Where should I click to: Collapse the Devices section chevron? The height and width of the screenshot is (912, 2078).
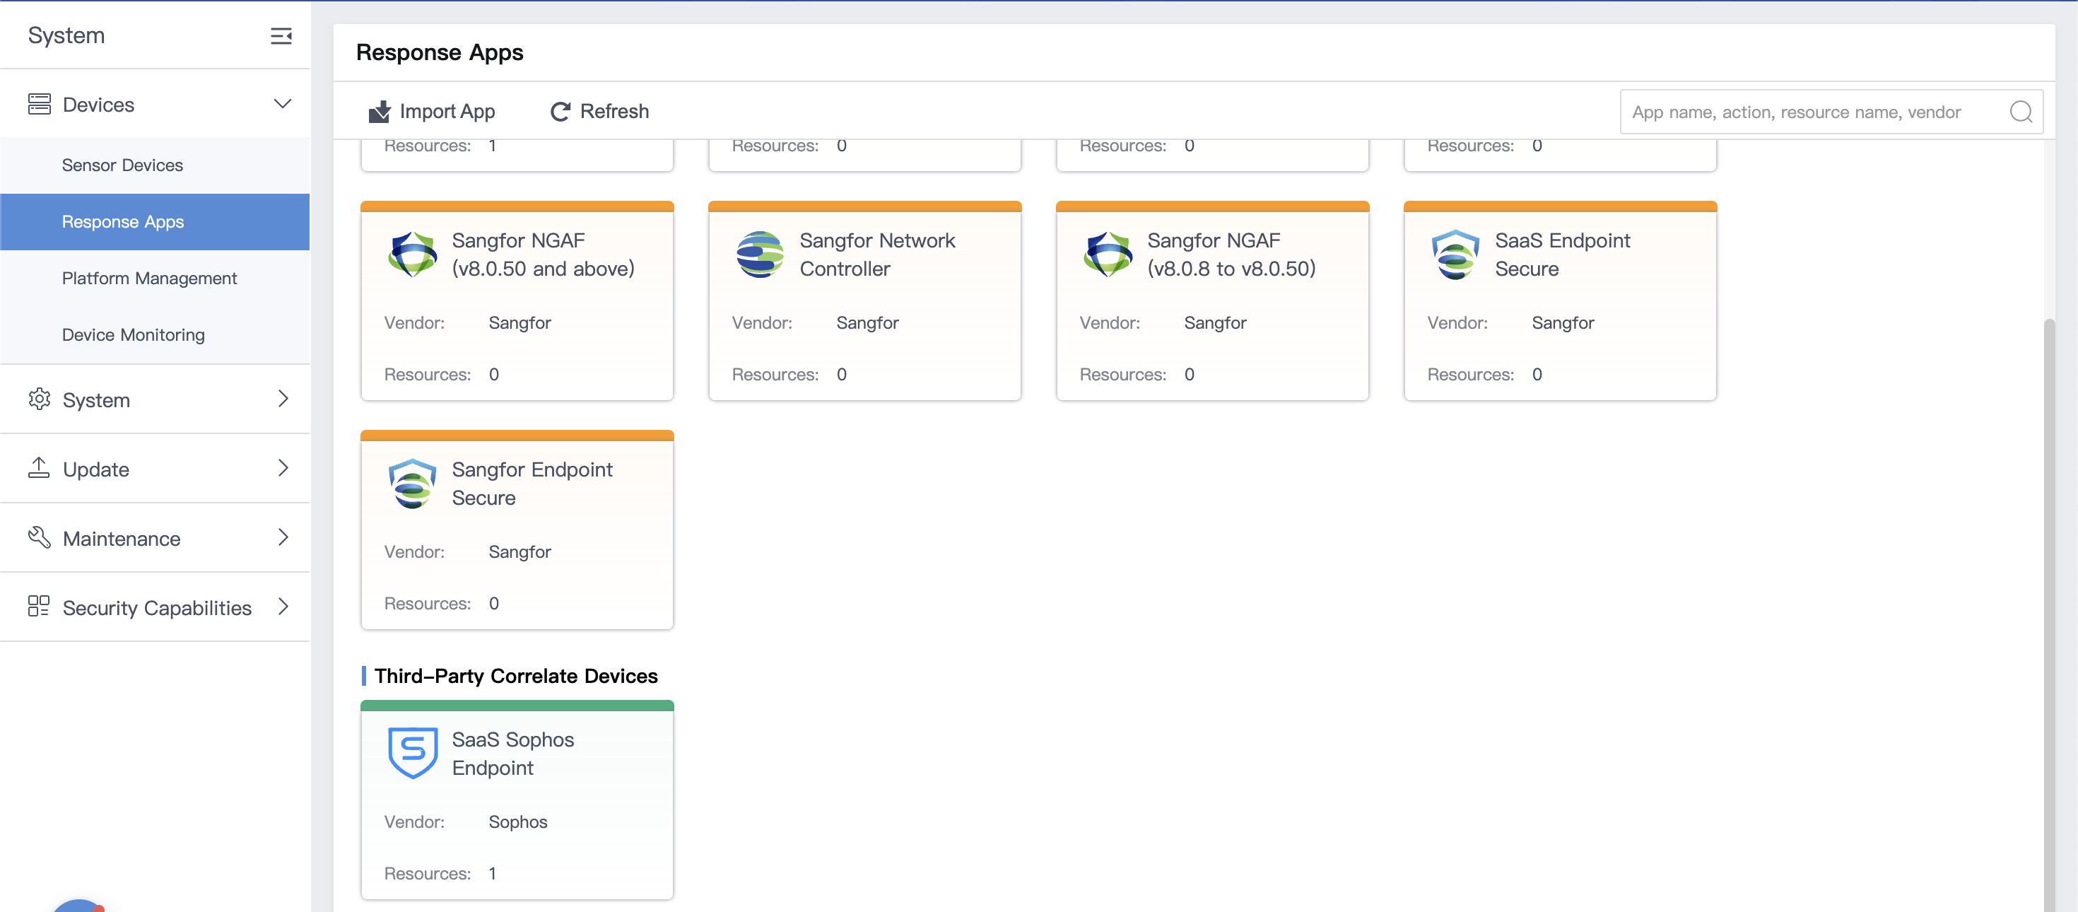pyautogui.click(x=282, y=104)
